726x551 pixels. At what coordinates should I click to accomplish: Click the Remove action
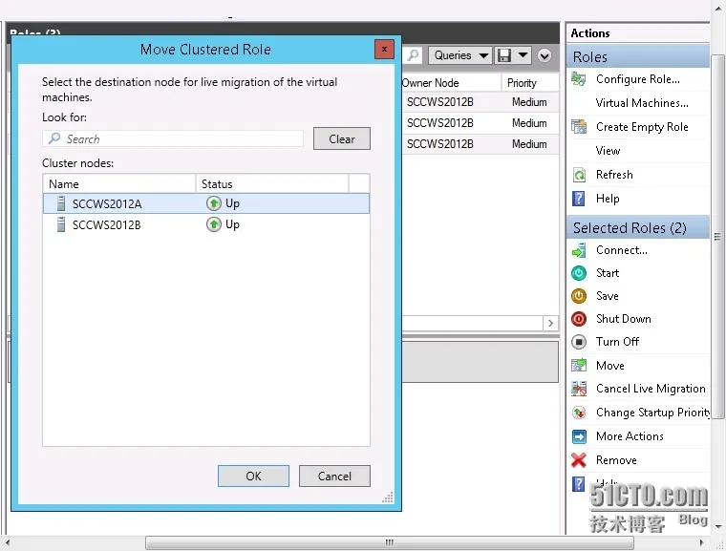point(616,459)
